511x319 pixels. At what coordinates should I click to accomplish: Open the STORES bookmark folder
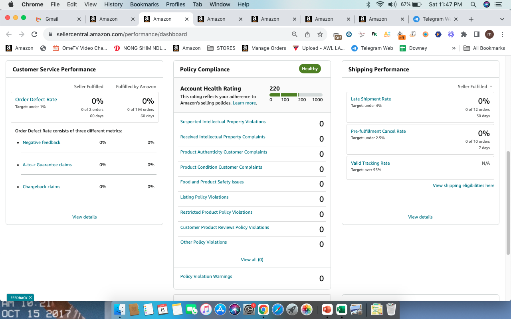221,48
